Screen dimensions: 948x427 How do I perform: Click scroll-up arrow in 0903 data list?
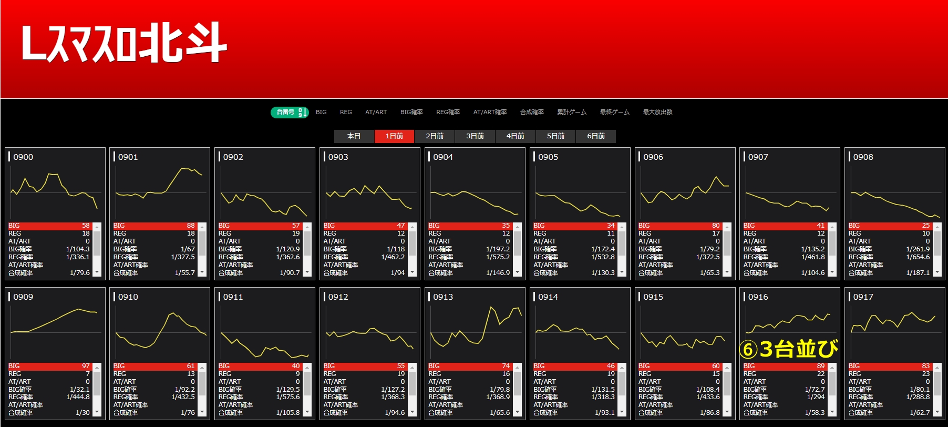point(413,227)
